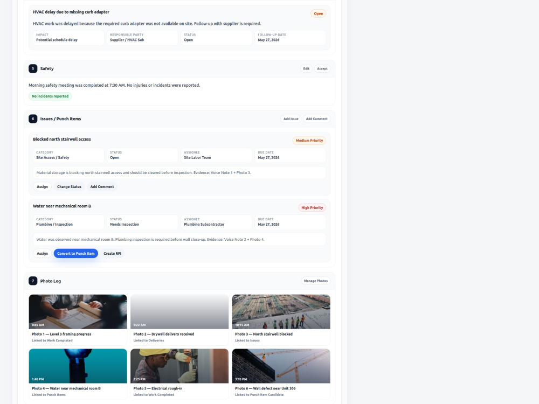
Task: Convert water issue to Punch Item
Action: click(x=75, y=254)
